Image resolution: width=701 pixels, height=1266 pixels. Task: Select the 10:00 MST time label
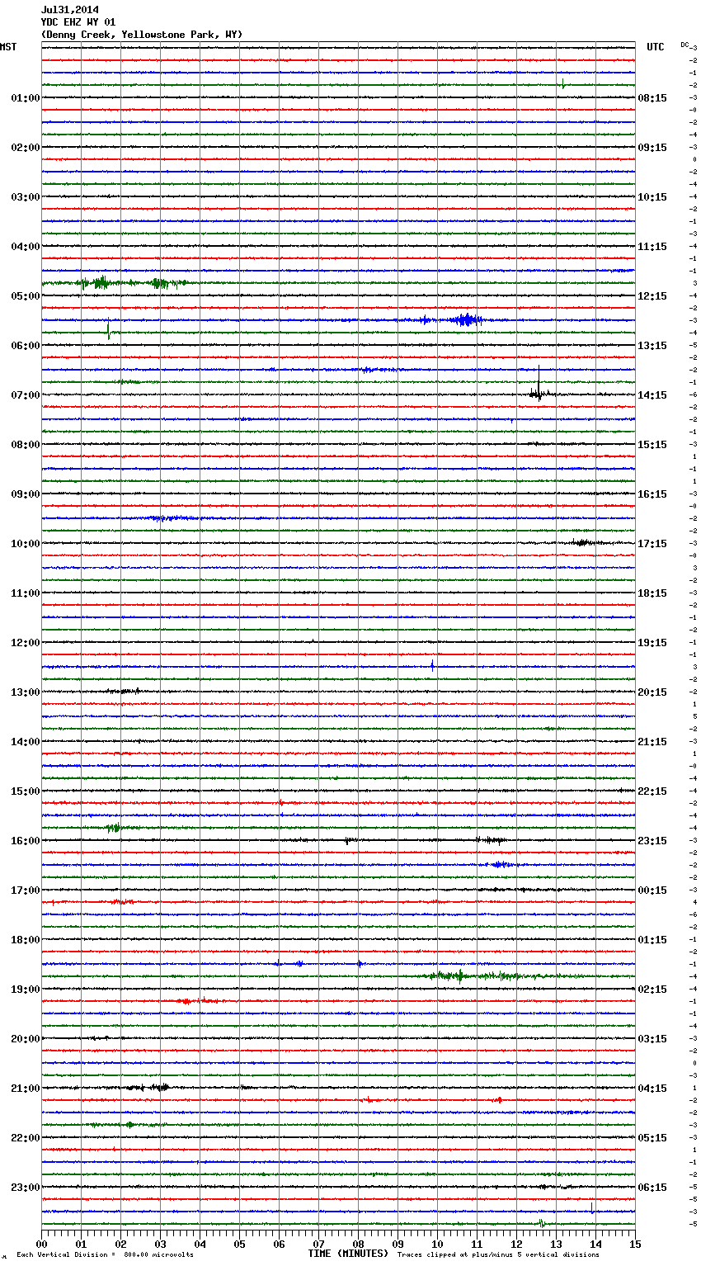26,544
